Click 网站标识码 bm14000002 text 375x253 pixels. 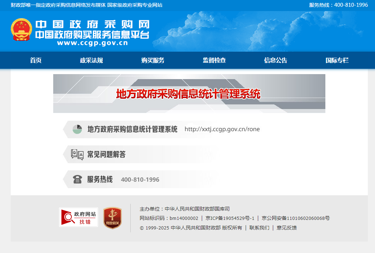pos(169,218)
